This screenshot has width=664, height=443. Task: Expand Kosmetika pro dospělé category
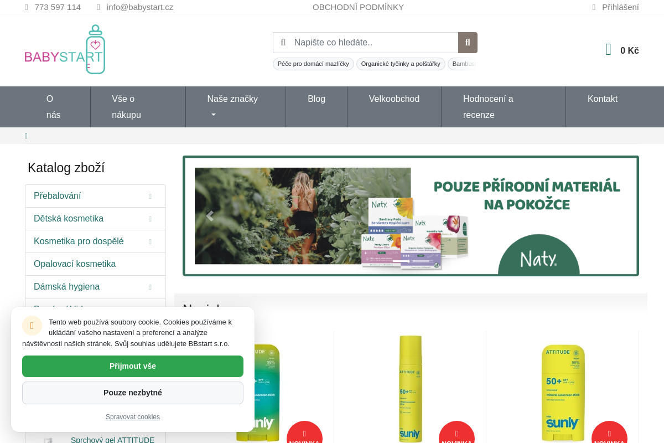coord(150,241)
